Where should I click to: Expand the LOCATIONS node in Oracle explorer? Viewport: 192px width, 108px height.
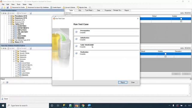(x=11, y=36)
